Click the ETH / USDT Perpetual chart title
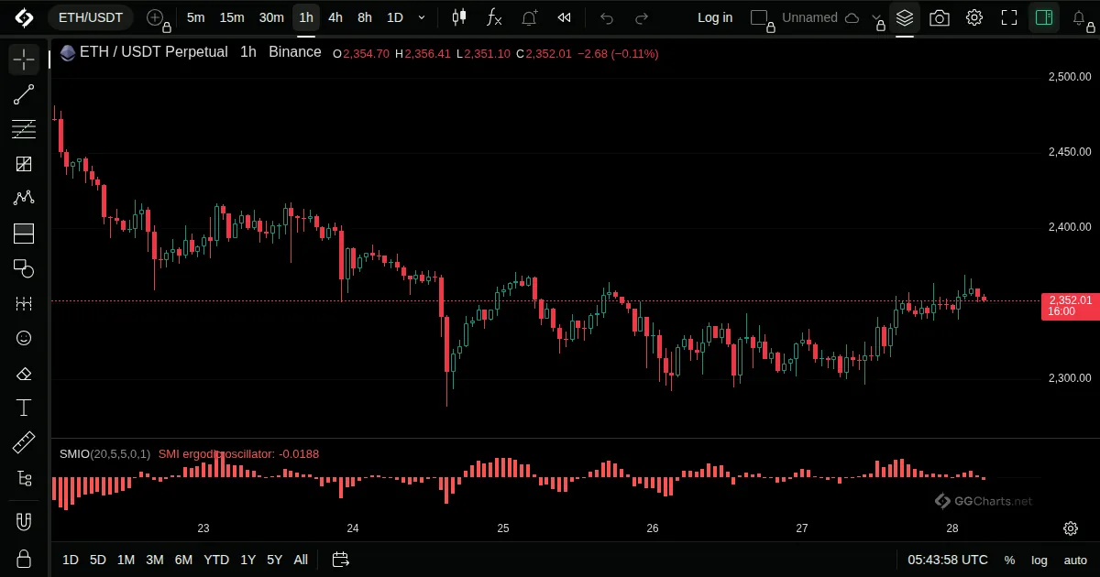This screenshot has height=577, width=1100. pos(153,52)
